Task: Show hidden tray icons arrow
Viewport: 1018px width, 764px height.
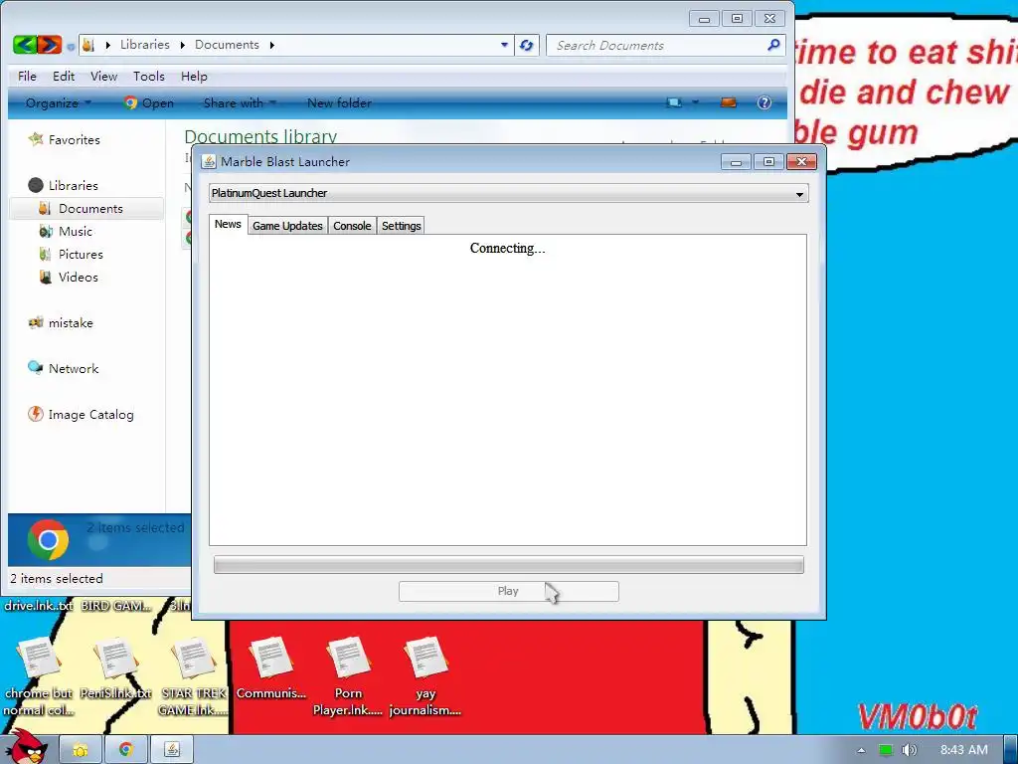Action: [861, 750]
